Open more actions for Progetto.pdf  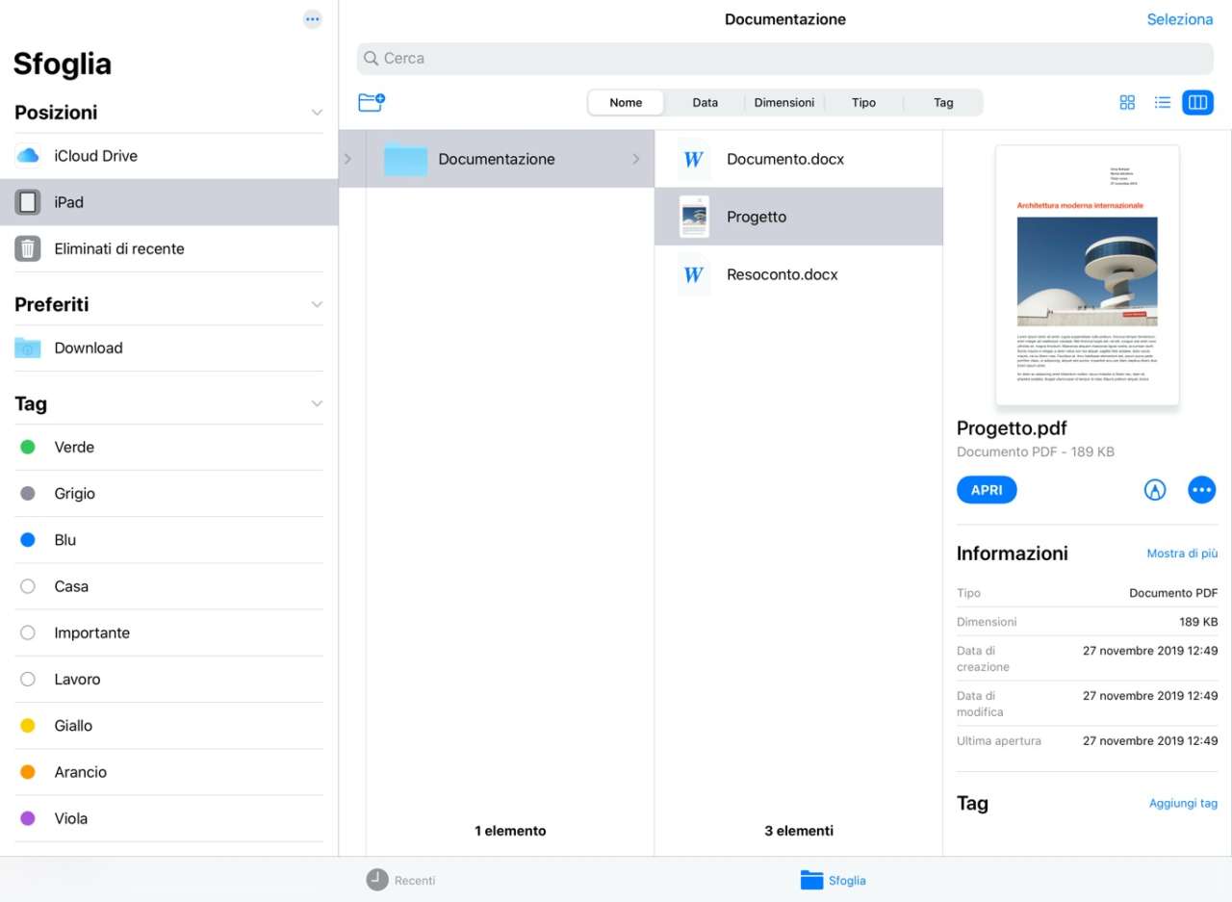click(1201, 490)
